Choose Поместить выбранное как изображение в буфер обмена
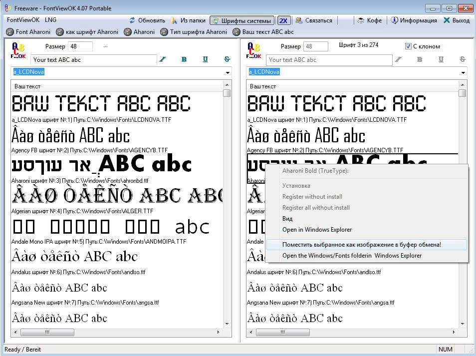Image resolution: width=476 pixels, height=356 pixels. click(367, 245)
